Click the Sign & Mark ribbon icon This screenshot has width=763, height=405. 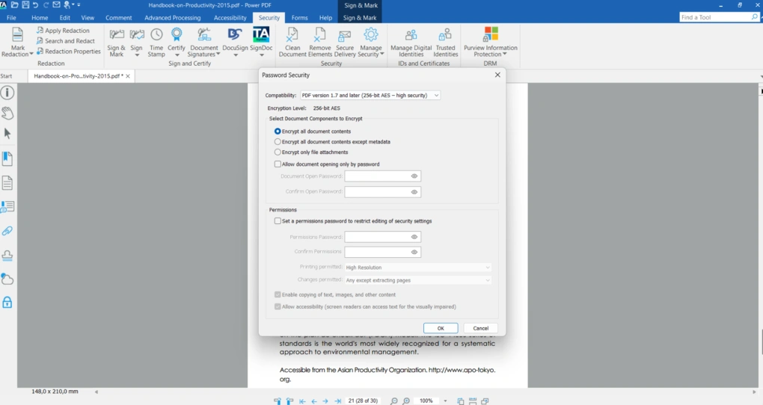tap(116, 35)
